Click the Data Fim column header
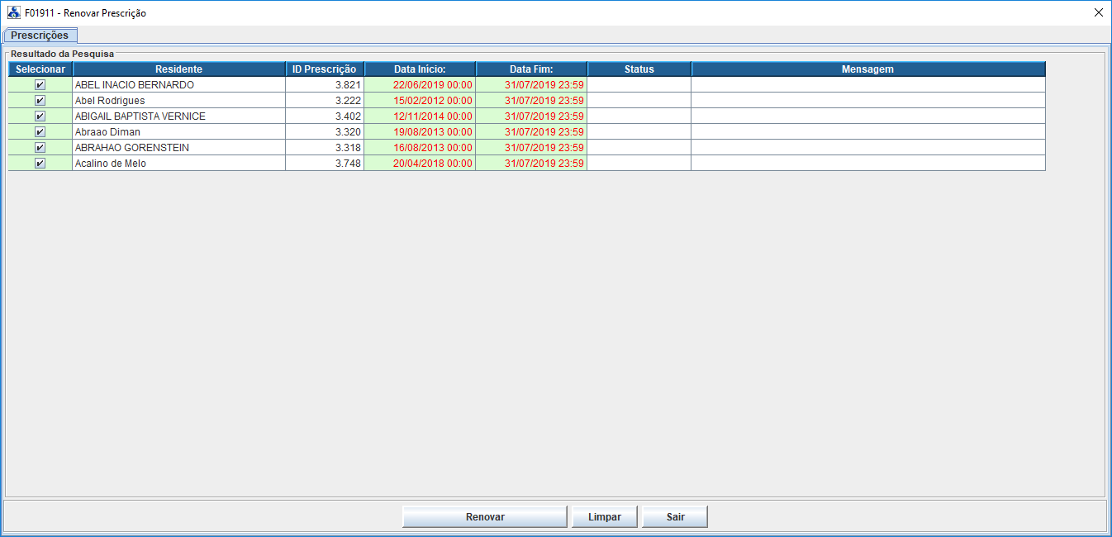This screenshot has width=1112, height=537. click(531, 69)
